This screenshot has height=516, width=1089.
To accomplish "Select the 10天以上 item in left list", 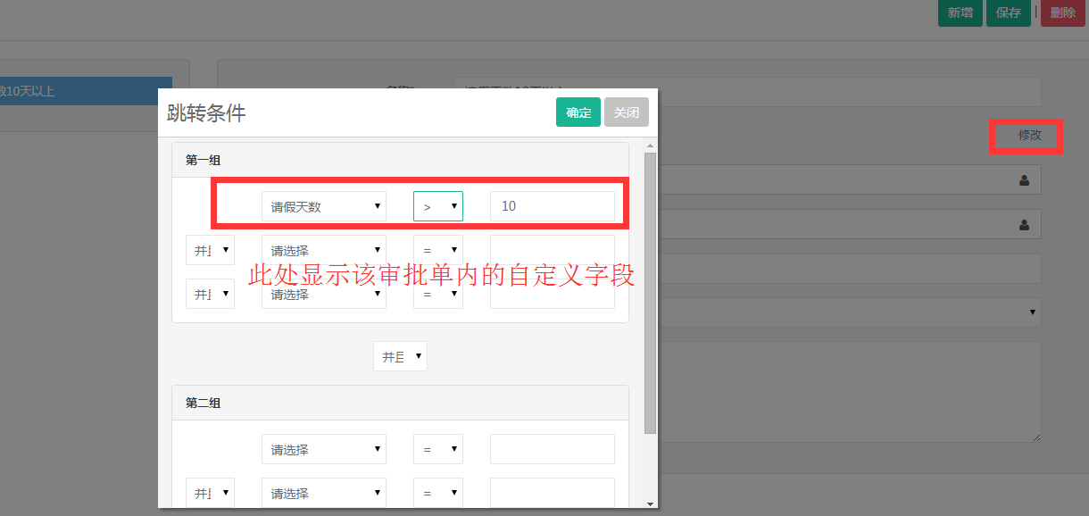I will pos(86,91).
